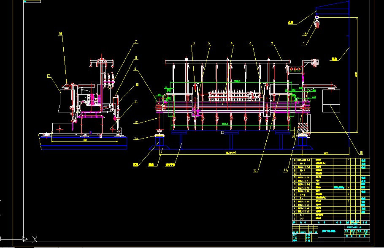Select the top row of the parts list
384x248 pixels.
coord(321,160)
